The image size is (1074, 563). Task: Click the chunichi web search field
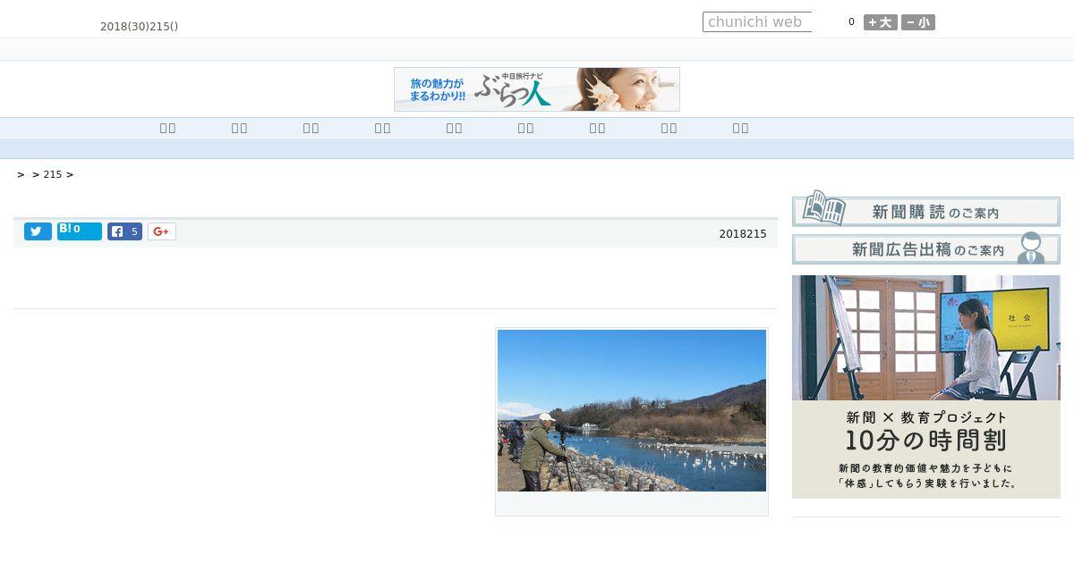(757, 22)
